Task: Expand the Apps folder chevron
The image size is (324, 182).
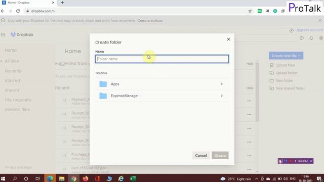Action: 222,84
